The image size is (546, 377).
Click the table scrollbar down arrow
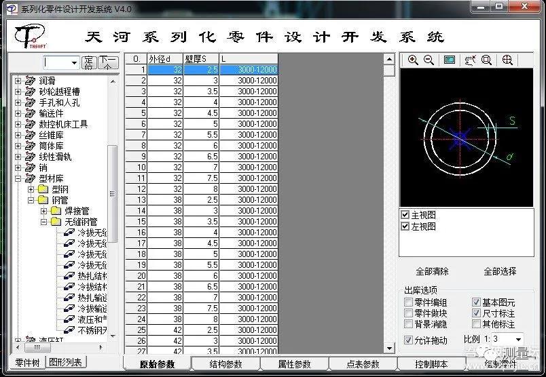(x=389, y=348)
